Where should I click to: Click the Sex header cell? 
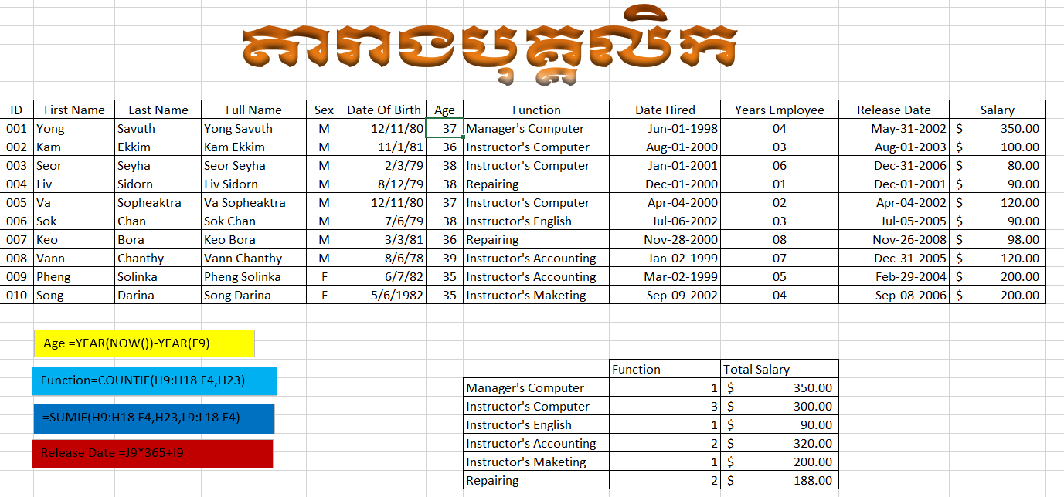click(x=325, y=110)
